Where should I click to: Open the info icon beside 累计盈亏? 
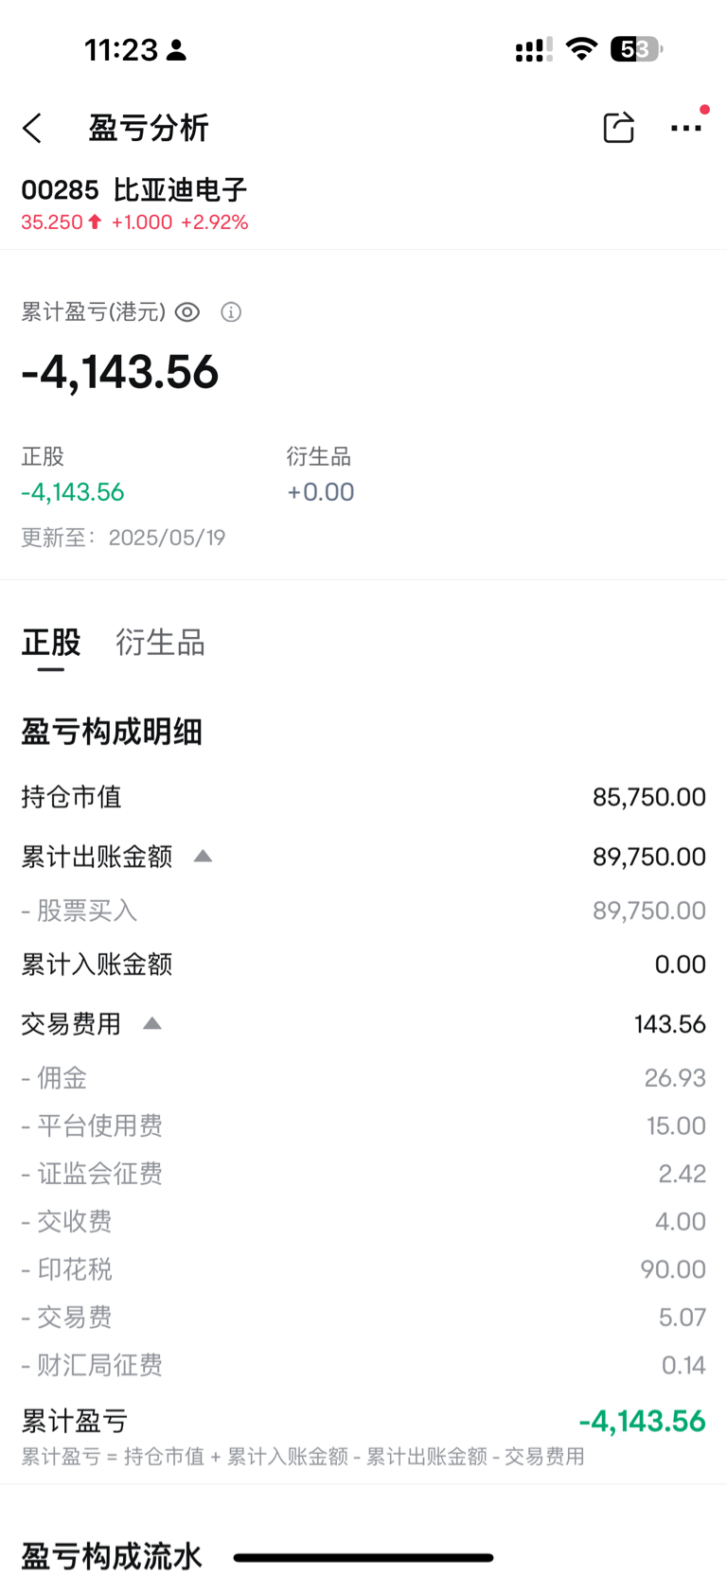(x=231, y=311)
